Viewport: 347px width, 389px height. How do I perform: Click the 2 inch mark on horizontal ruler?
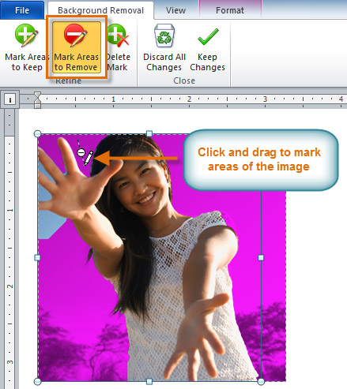tap(189, 99)
